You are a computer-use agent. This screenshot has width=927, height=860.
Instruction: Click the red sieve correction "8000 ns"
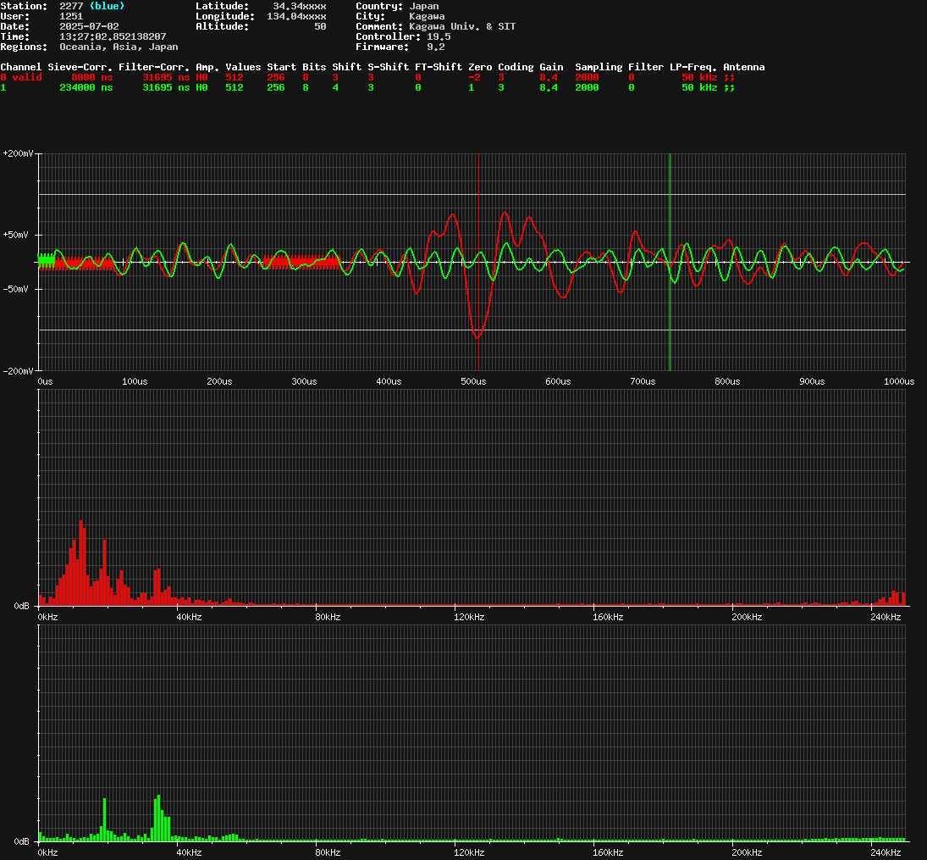[91, 77]
